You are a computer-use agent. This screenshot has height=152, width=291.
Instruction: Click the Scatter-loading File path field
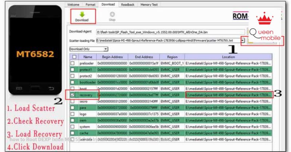coord(168,41)
